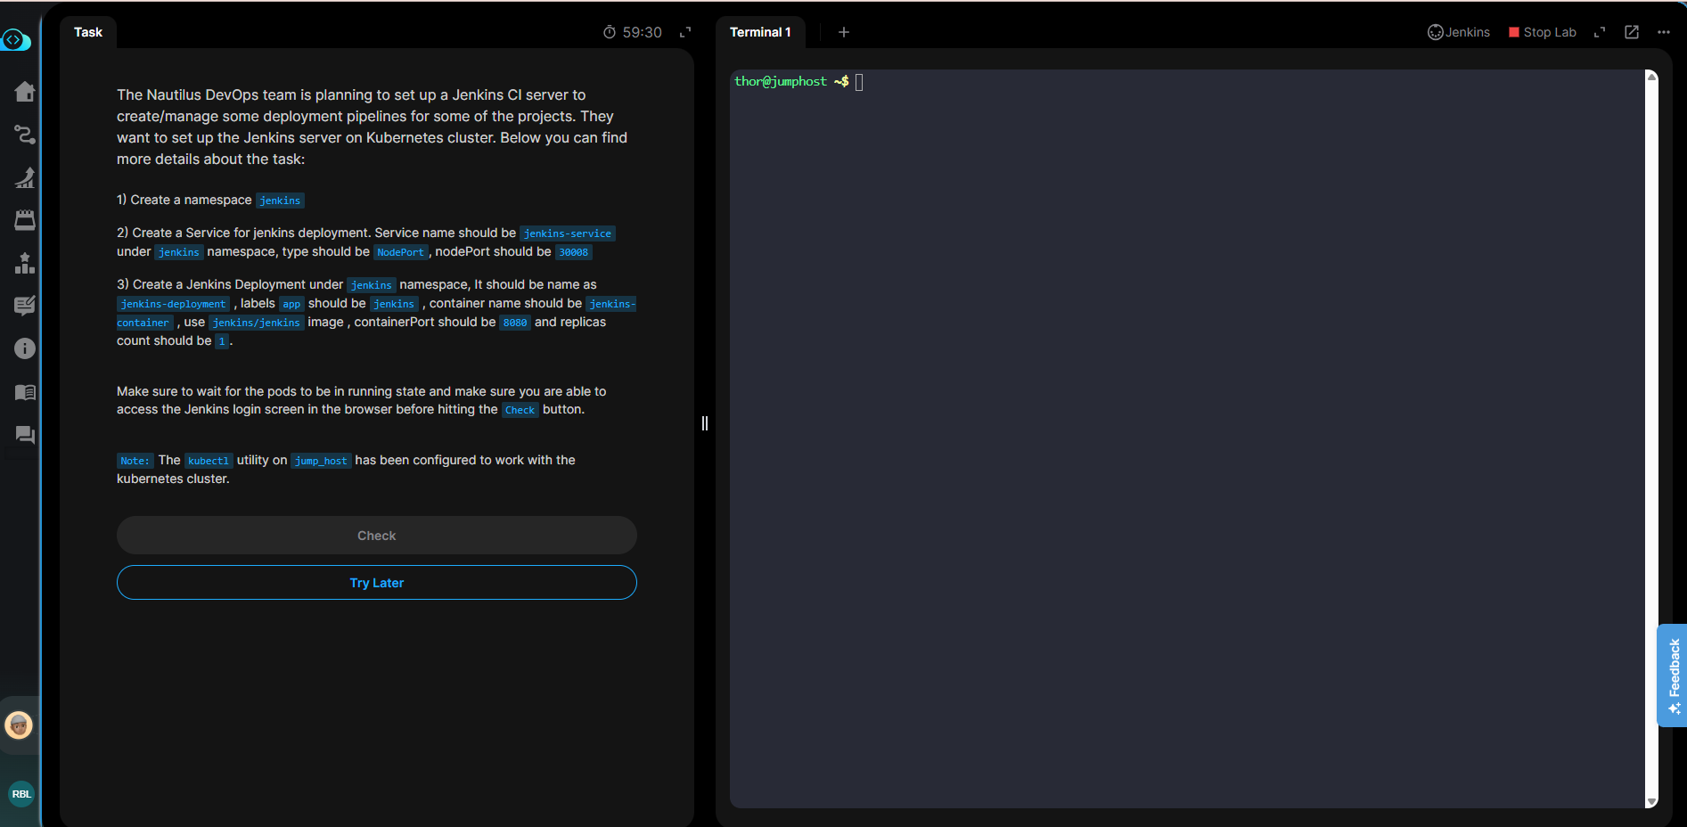Open the more options ellipsis menu
The image size is (1687, 827).
pos(1664,32)
